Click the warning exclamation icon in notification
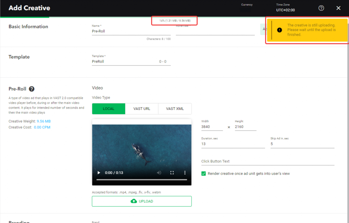This screenshot has width=349, height=223. coord(279,30)
